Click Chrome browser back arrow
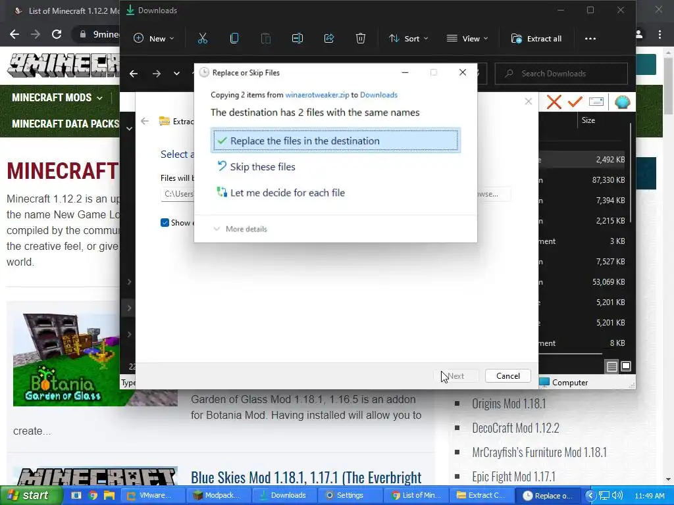The height and width of the screenshot is (505, 674). [14, 34]
